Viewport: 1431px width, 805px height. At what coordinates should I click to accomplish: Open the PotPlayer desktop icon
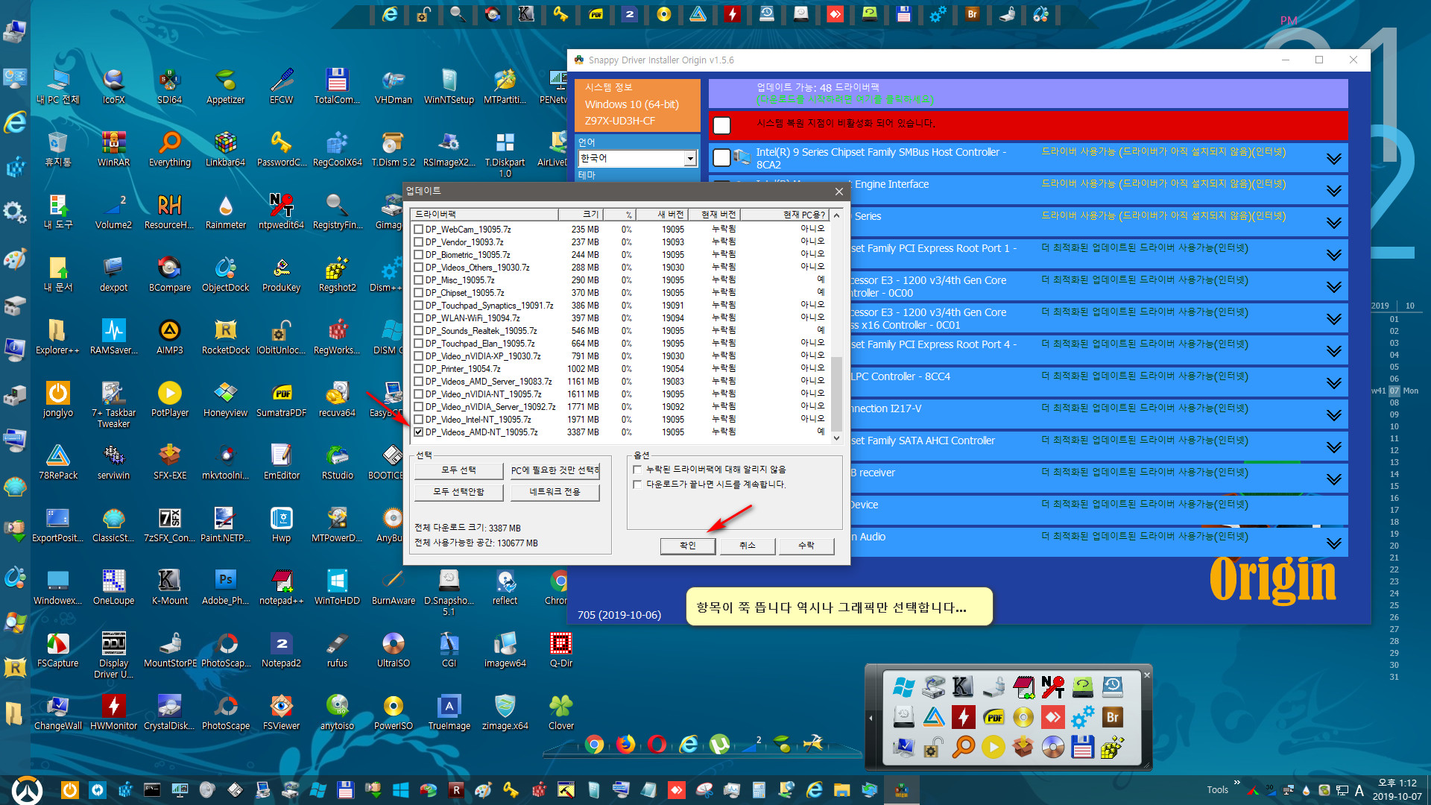(x=169, y=400)
